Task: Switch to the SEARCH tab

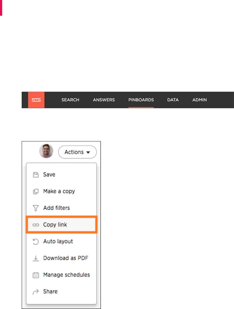Action: (70, 100)
